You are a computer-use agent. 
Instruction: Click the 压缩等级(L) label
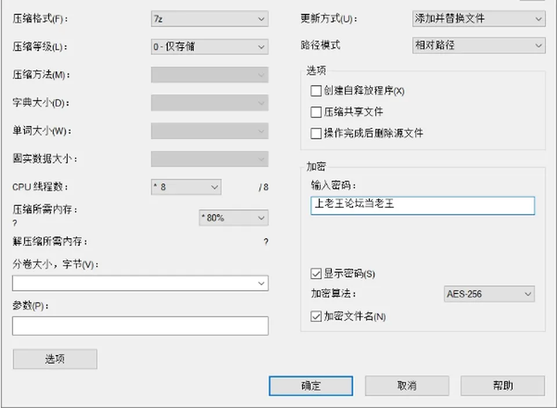coord(40,46)
